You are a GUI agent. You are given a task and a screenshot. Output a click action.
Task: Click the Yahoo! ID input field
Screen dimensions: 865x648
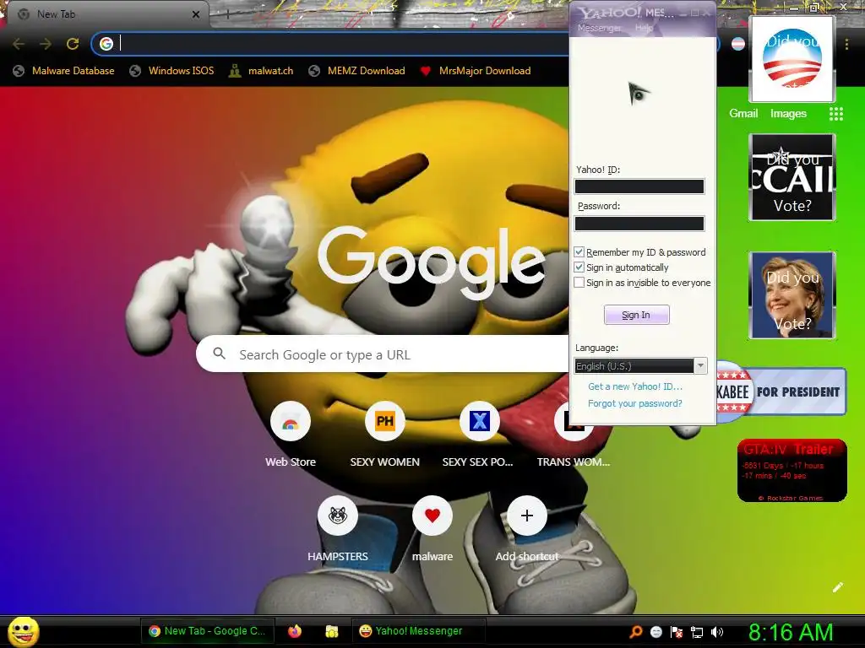tap(639, 186)
